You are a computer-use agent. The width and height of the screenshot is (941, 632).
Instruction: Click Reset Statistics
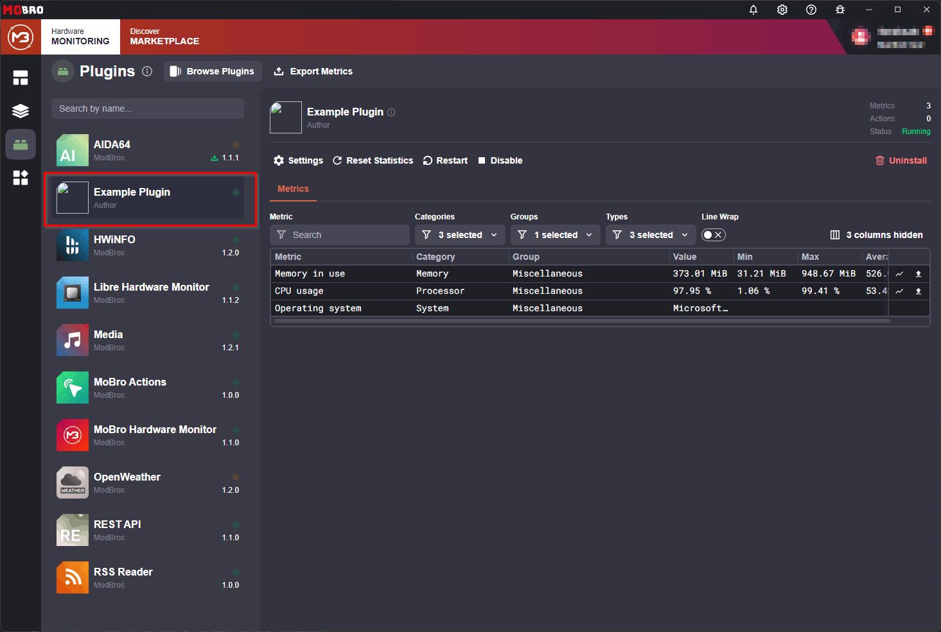coord(373,160)
